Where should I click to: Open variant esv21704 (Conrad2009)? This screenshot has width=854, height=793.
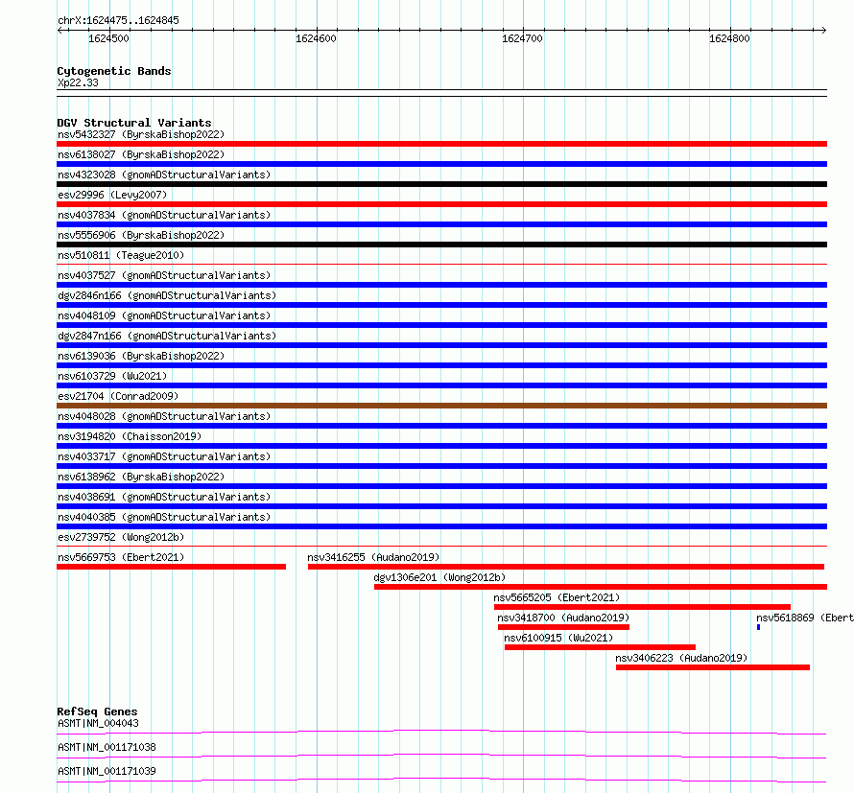tap(118, 396)
